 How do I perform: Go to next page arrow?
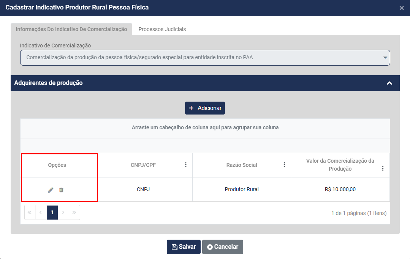click(63, 213)
